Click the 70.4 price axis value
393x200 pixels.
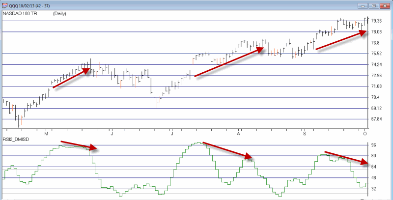point(375,97)
